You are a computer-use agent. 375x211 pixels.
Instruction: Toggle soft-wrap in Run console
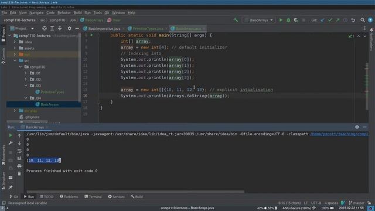[x=19, y=151]
